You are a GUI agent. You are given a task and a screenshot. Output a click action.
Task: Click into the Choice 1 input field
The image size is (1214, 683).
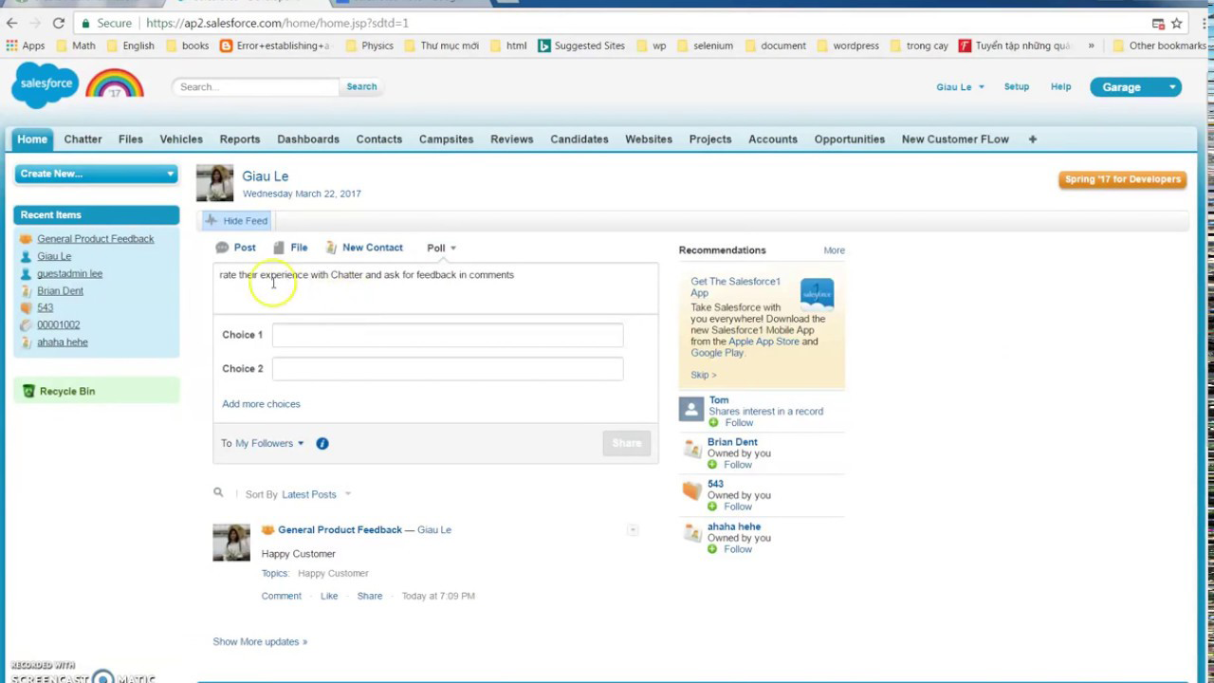(447, 335)
